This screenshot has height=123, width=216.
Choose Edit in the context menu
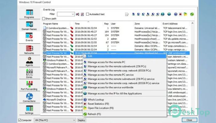[x=125, y=56]
